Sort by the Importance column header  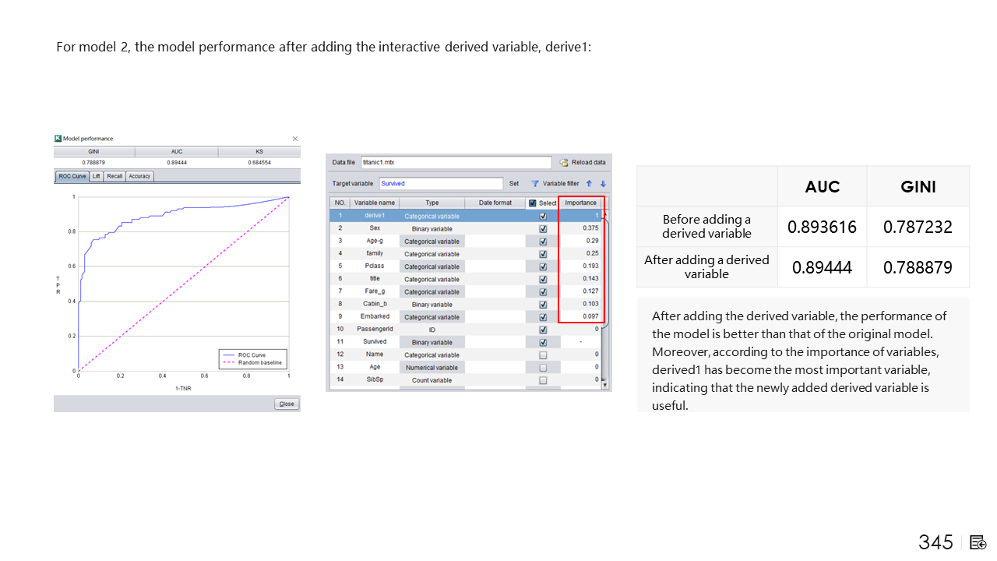pos(580,203)
